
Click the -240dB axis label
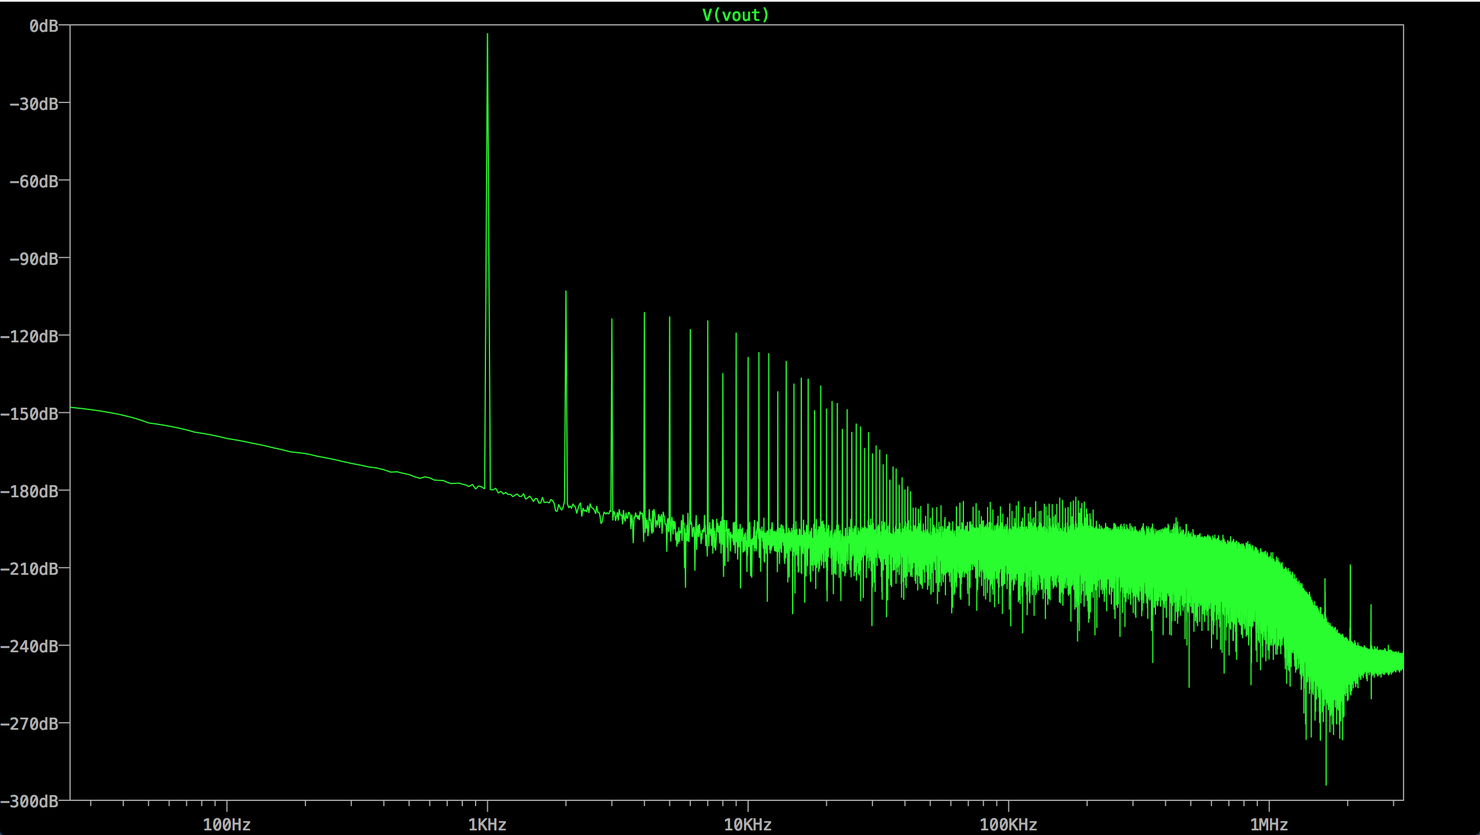pyautogui.click(x=30, y=646)
